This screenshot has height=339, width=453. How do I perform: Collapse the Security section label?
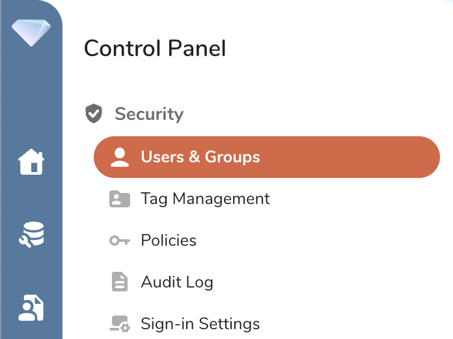pos(149,114)
